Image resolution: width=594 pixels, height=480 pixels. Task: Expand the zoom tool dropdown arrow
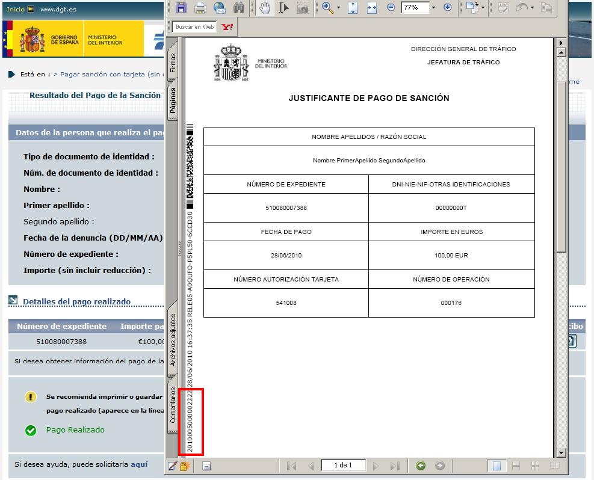[338, 8]
